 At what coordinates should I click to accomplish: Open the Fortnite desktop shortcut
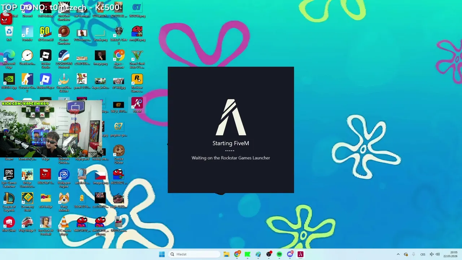pyautogui.click(x=27, y=34)
